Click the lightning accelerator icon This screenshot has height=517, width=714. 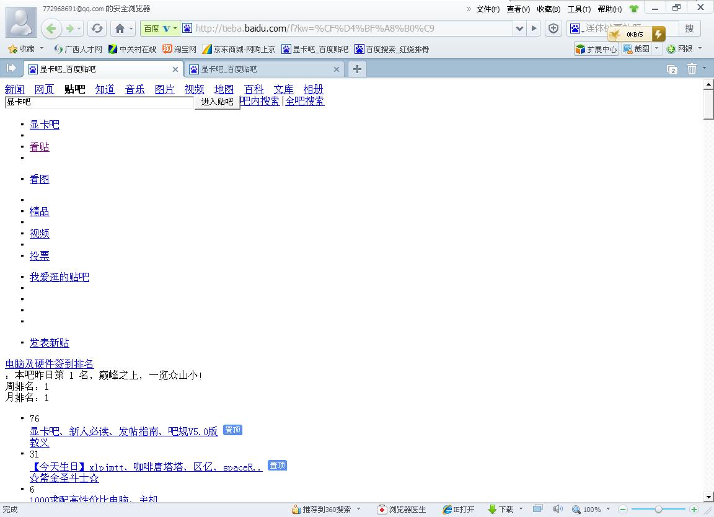658,33
